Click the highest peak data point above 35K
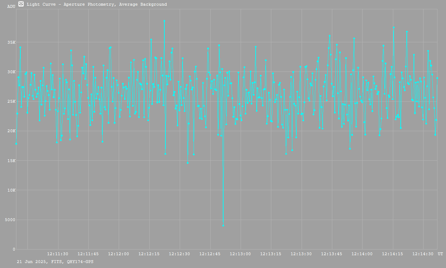 point(164,21)
